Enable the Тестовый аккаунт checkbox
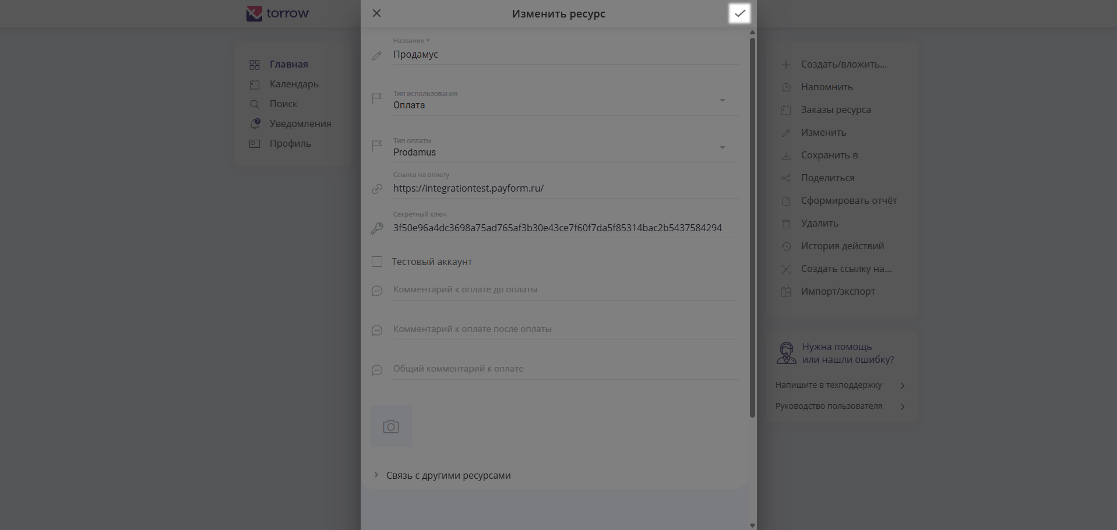The height and width of the screenshot is (530, 1117). 377,262
